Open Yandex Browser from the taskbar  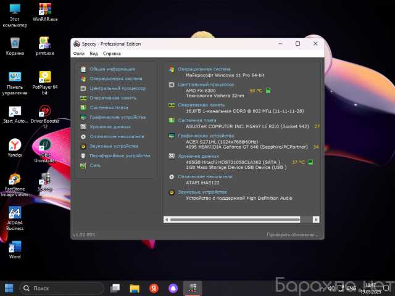point(154,289)
